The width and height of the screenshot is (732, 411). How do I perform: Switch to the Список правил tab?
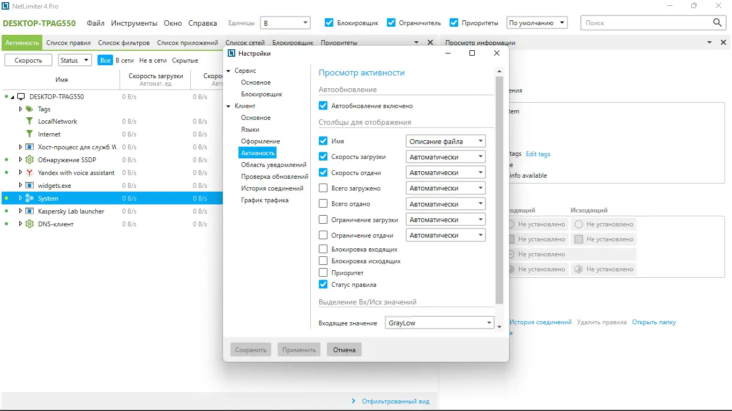69,43
